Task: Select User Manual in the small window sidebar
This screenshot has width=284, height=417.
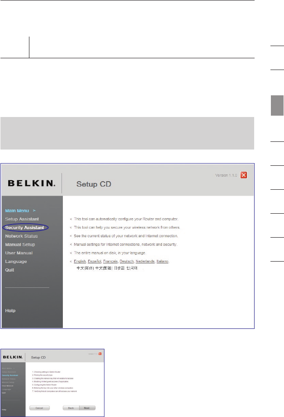Action: tap(7, 386)
